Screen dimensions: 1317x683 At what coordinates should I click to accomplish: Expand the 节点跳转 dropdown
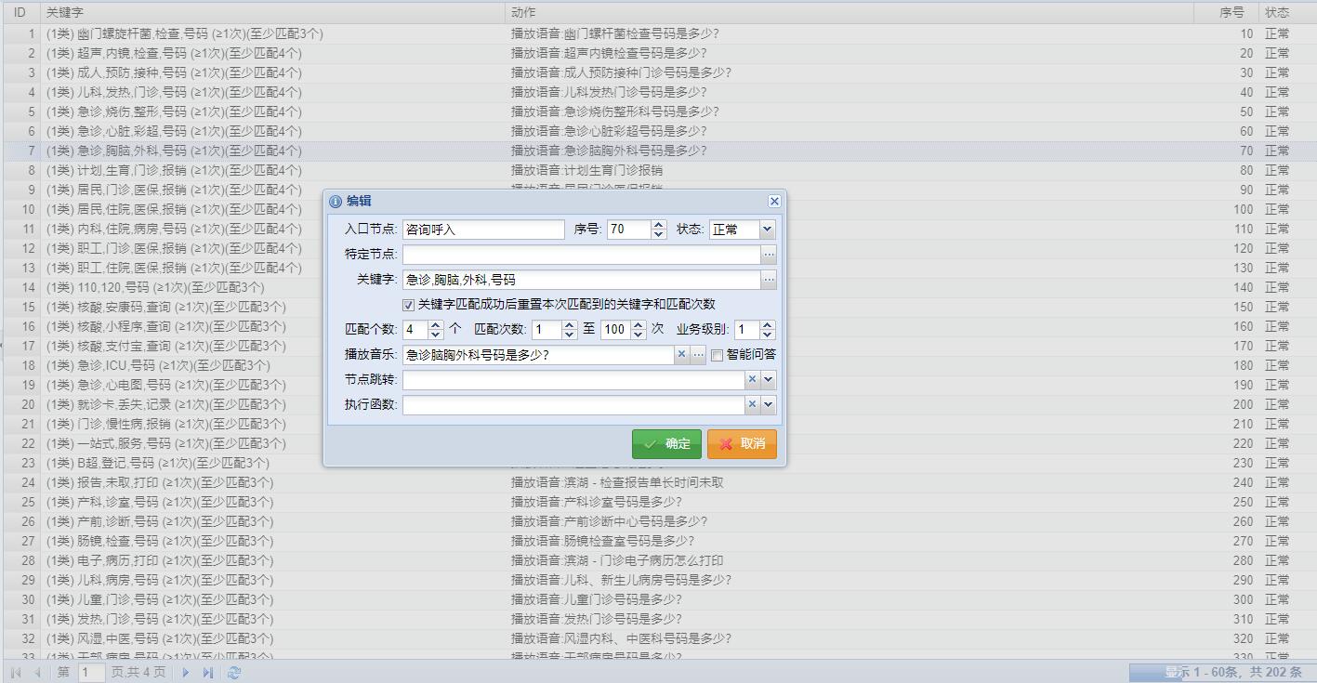click(x=769, y=380)
